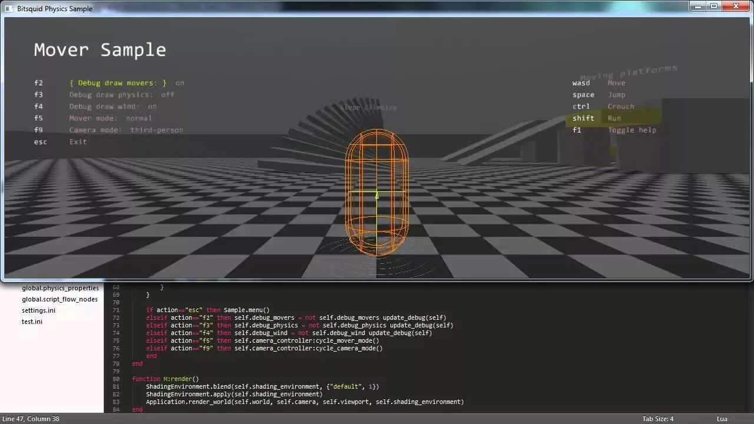Screen dimensions: 754x424
Task: Click the 'Line 47, Column 38' position indicator
Action: click(x=30, y=418)
